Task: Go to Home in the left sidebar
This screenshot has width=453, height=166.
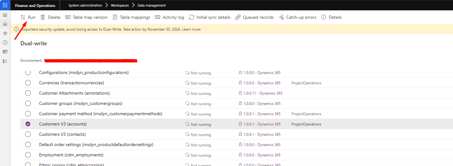Action: [5, 24]
